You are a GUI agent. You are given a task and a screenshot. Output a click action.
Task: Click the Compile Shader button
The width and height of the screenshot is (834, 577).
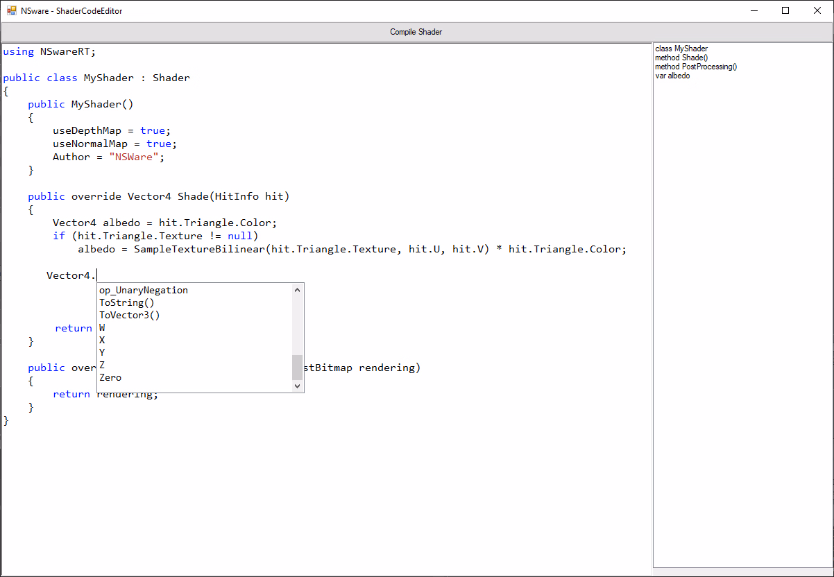tap(416, 32)
